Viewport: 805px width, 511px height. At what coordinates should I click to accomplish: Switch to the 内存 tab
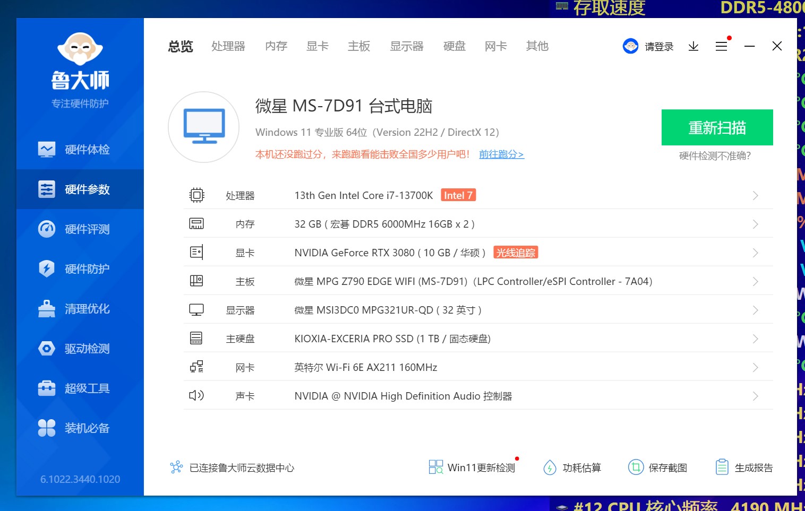click(x=276, y=46)
